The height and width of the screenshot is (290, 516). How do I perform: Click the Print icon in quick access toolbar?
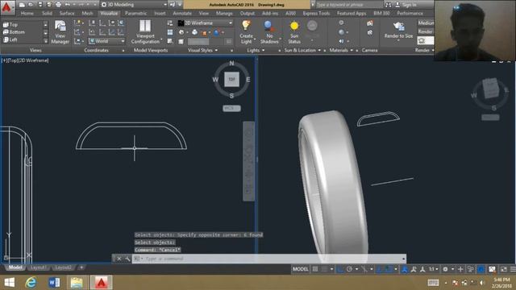(x=58, y=5)
